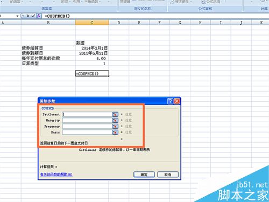The width and height of the screenshot is (269, 202).
Task: Open the Name Box dropdown arrow
Action: coord(17,16)
